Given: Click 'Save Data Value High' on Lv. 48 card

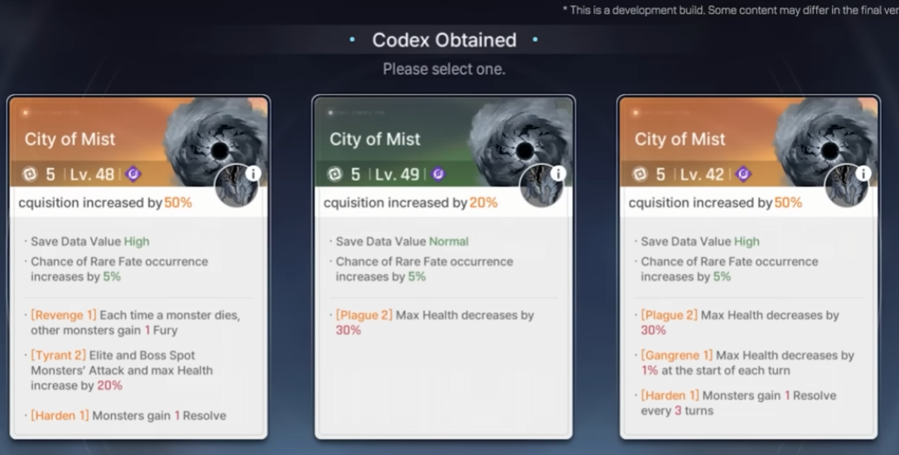Looking at the screenshot, I should coord(90,242).
